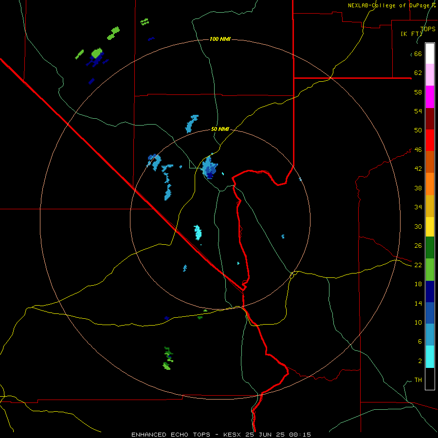Click the medium blue swatch near 10
Viewport: 438px width, 438px height.
430,313
